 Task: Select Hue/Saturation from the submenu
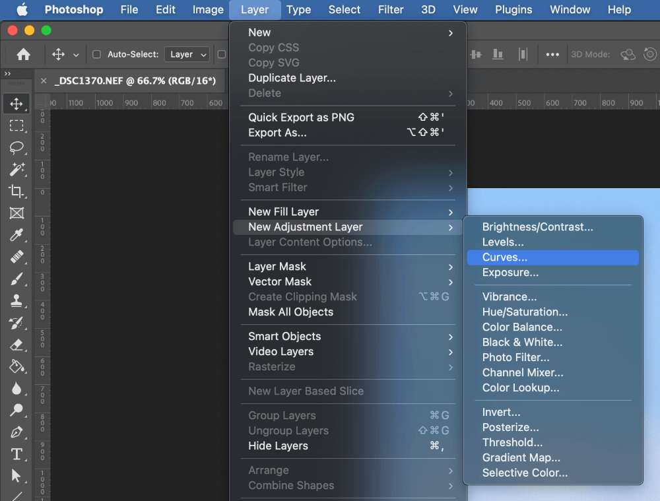click(525, 312)
